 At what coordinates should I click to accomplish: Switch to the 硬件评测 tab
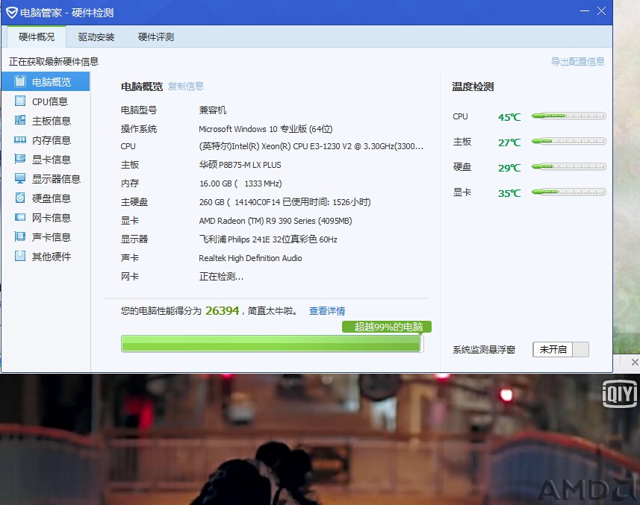pos(156,37)
